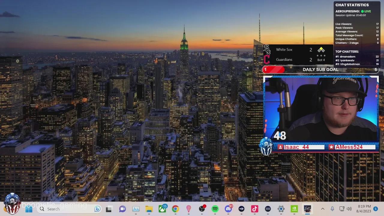Click top chatter #2 iyankeestv
This screenshot has width=384, height=216.
click(357, 60)
